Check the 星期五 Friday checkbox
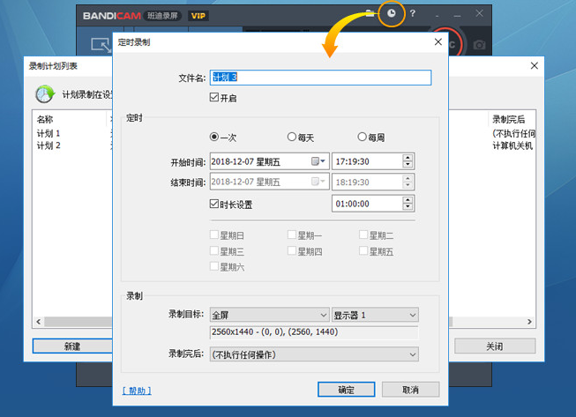This screenshot has width=576, height=417. 363,250
